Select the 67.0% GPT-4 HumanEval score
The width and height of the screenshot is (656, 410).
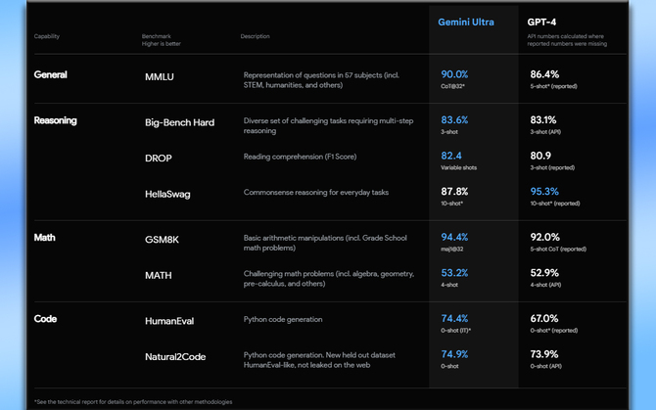(543, 318)
